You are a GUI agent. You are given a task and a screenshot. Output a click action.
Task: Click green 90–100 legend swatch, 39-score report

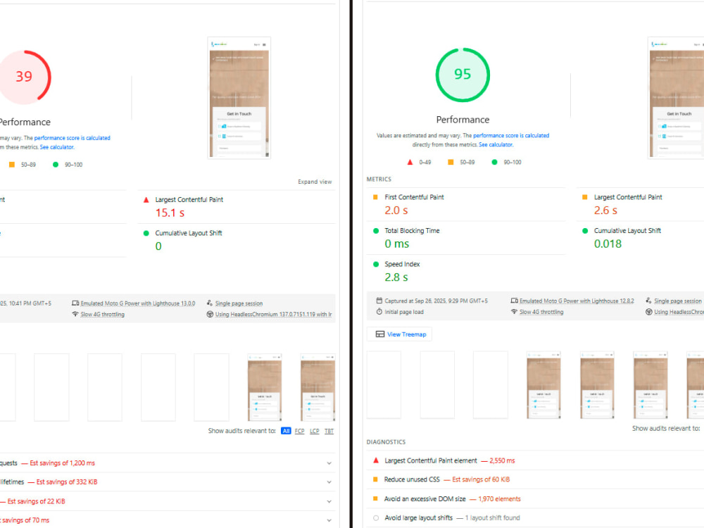pos(55,165)
